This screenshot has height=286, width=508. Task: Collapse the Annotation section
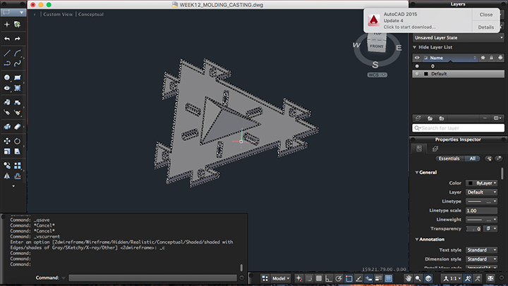pos(417,240)
